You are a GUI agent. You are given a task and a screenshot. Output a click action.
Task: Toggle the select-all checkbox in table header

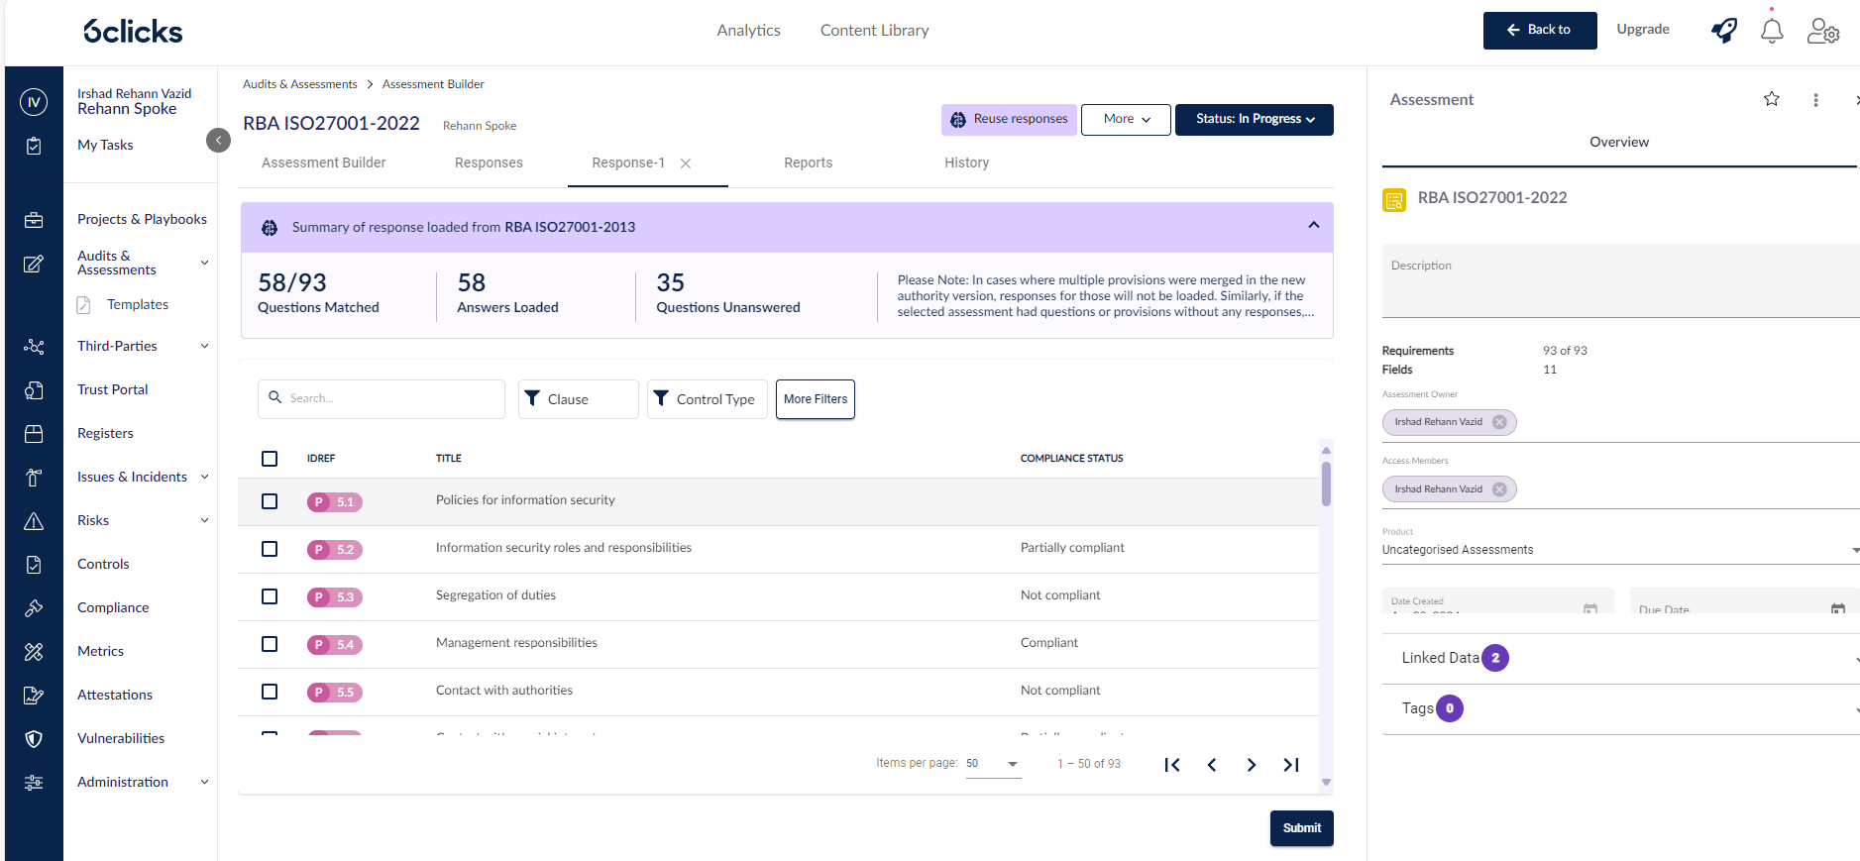click(270, 459)
